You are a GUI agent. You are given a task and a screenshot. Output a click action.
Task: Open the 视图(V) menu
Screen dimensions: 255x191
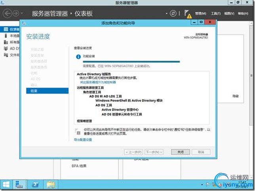click(x=229, y=13)
